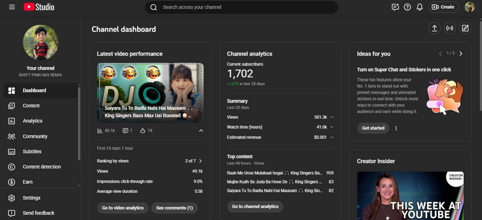482x220 pixels.
Task: Go to next idea card
Action: point(461,54)
